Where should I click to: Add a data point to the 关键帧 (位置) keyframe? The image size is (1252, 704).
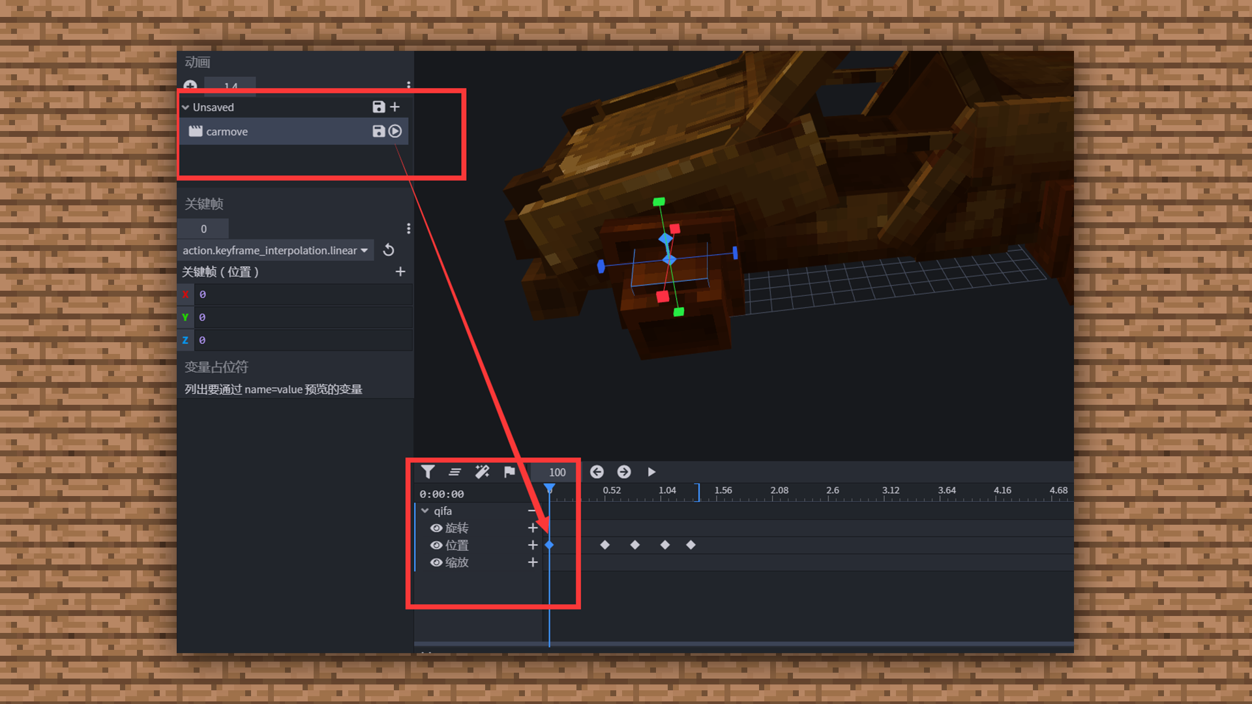point(400,272)
